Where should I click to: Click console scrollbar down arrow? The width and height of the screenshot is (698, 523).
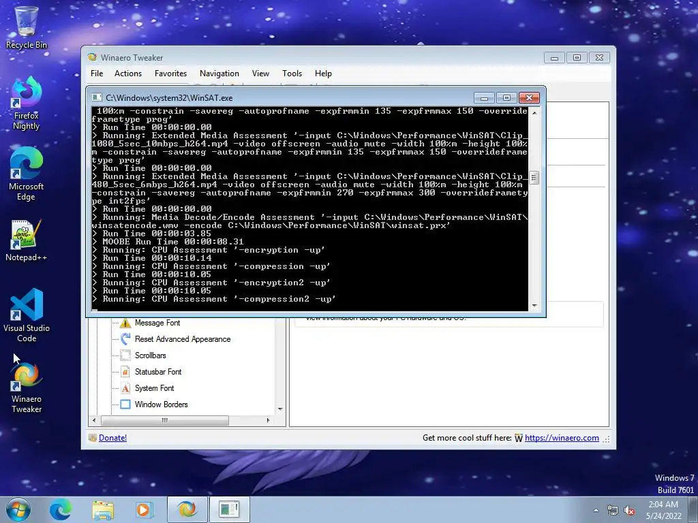(534, 306)
